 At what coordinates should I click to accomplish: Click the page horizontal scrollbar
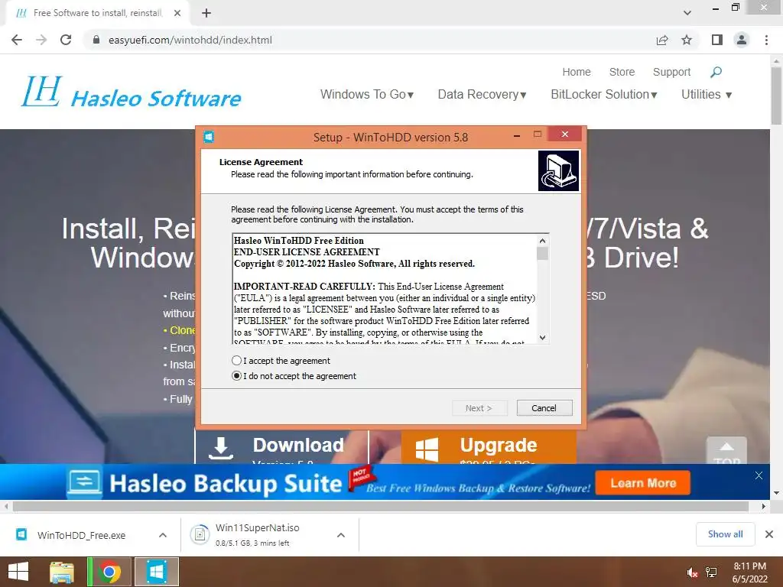pos(381,506)
